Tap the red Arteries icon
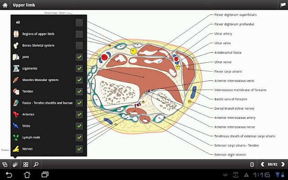Screen dimensions: 288x180 pyautogui.click(x=16, y=114)
